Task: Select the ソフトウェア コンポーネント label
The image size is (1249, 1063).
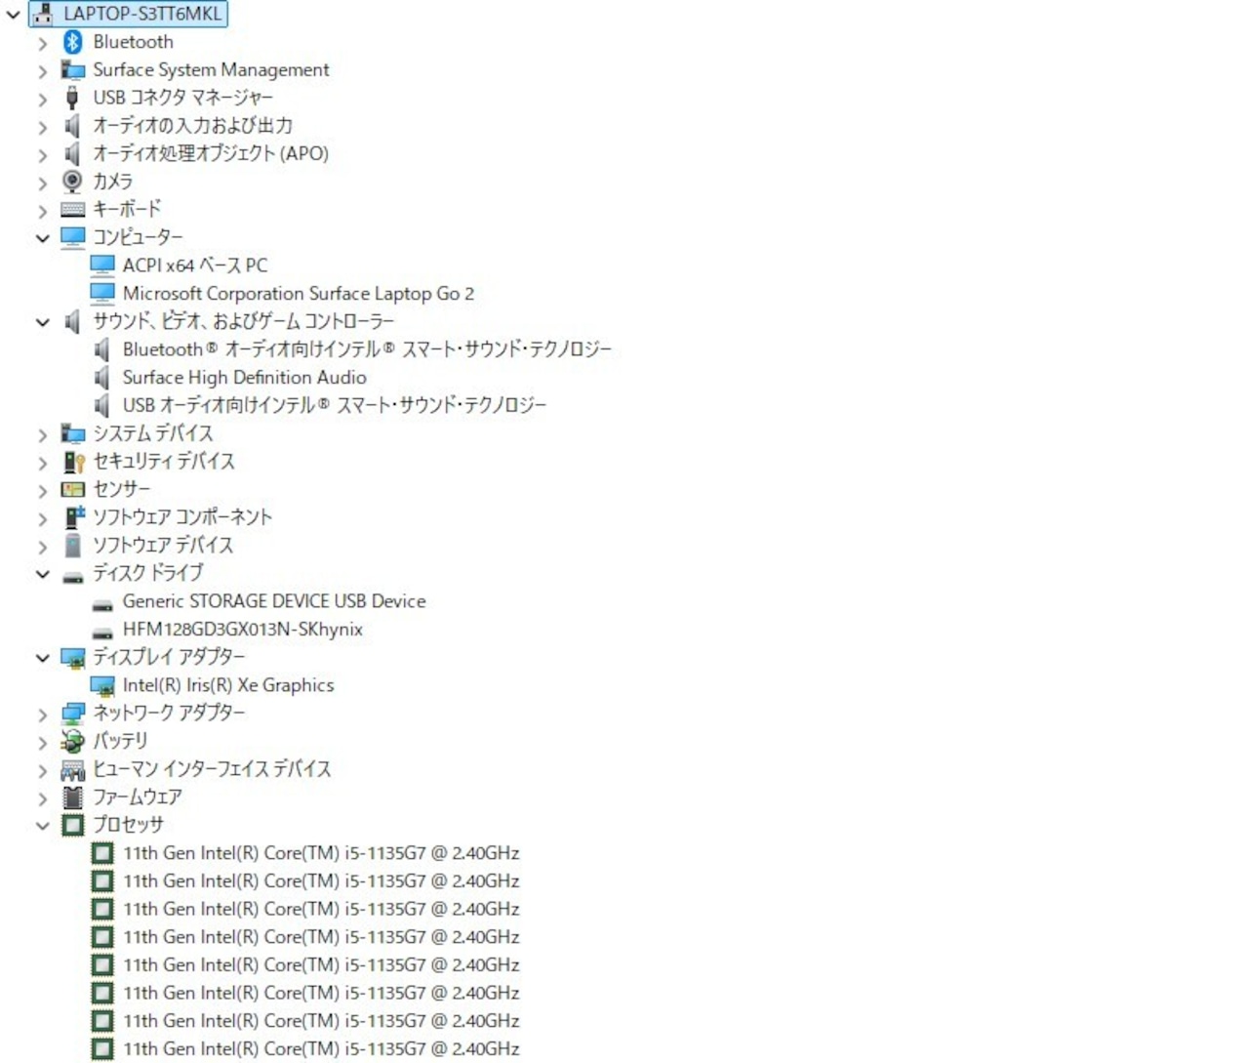Action: click(x=182, y=517)
